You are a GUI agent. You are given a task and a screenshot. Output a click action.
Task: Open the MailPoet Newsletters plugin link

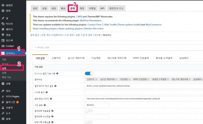[x=91, y=20]
